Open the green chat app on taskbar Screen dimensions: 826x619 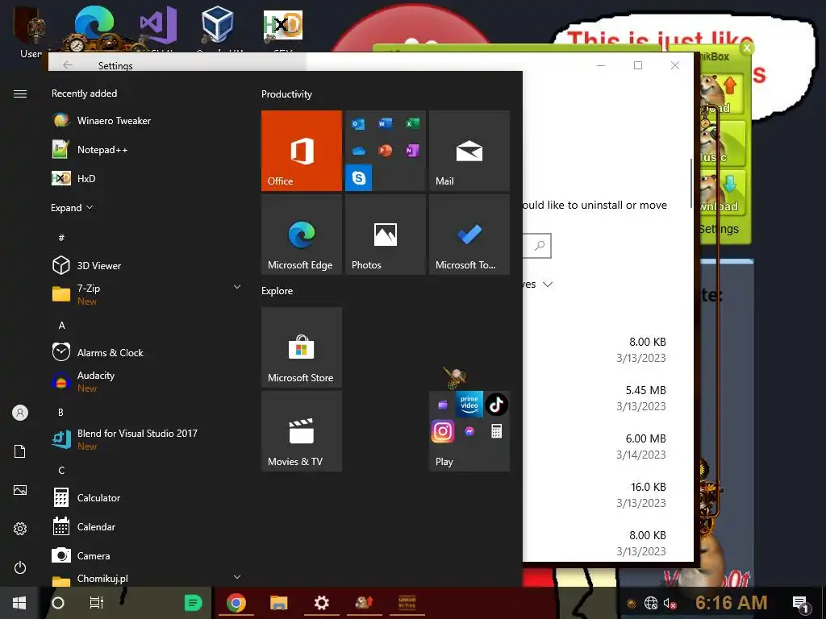click(x=193, y=603)
